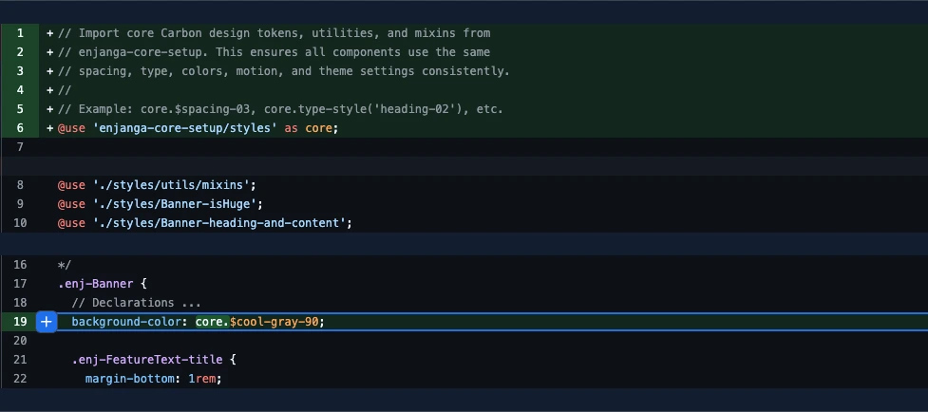Click the background-color property
The width and height of the screenshot is (928, 412).
(126, 322)
